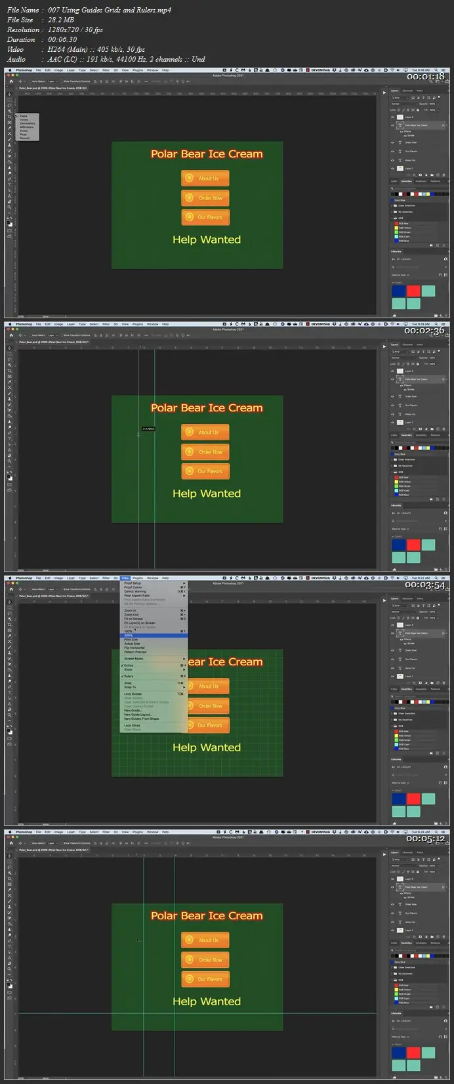
Task: Click the Add layer mask icon in 00:01:18 frame
Action: [x=421, y=175]
